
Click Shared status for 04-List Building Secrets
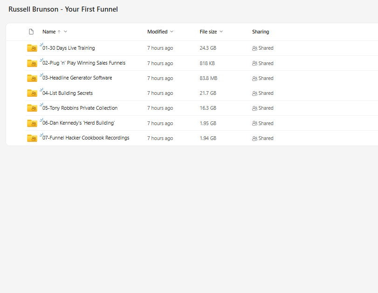click(x=266, y=93)
